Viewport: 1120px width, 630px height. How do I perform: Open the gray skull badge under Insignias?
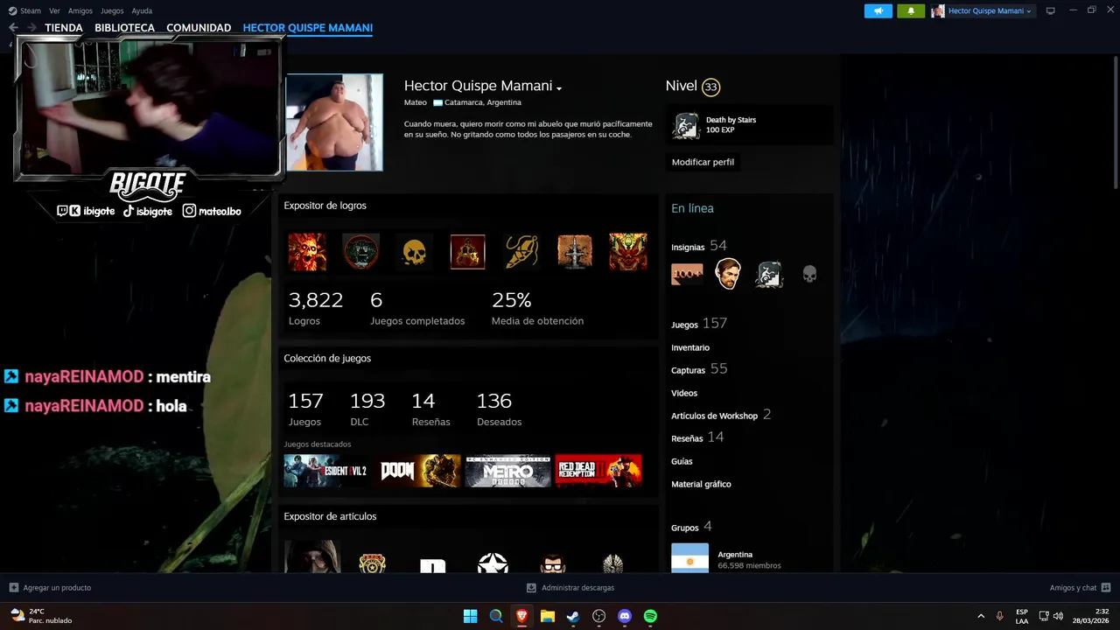(809, 275)
